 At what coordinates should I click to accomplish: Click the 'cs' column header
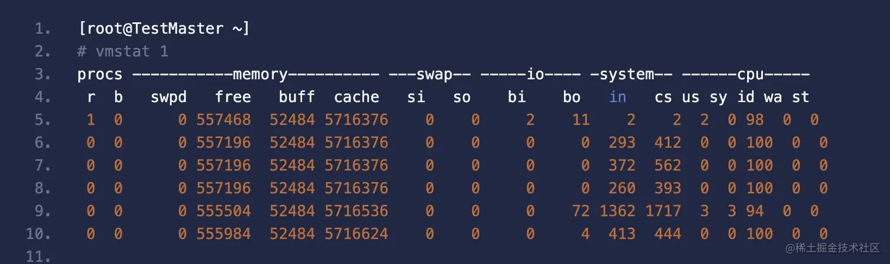[663, 97]
